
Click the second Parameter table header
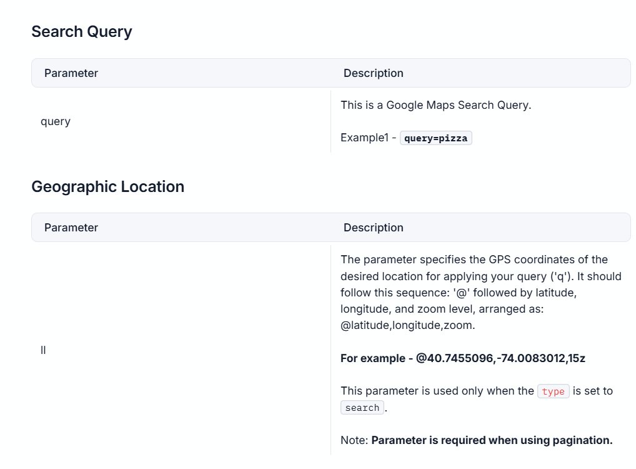coord(71,227)
